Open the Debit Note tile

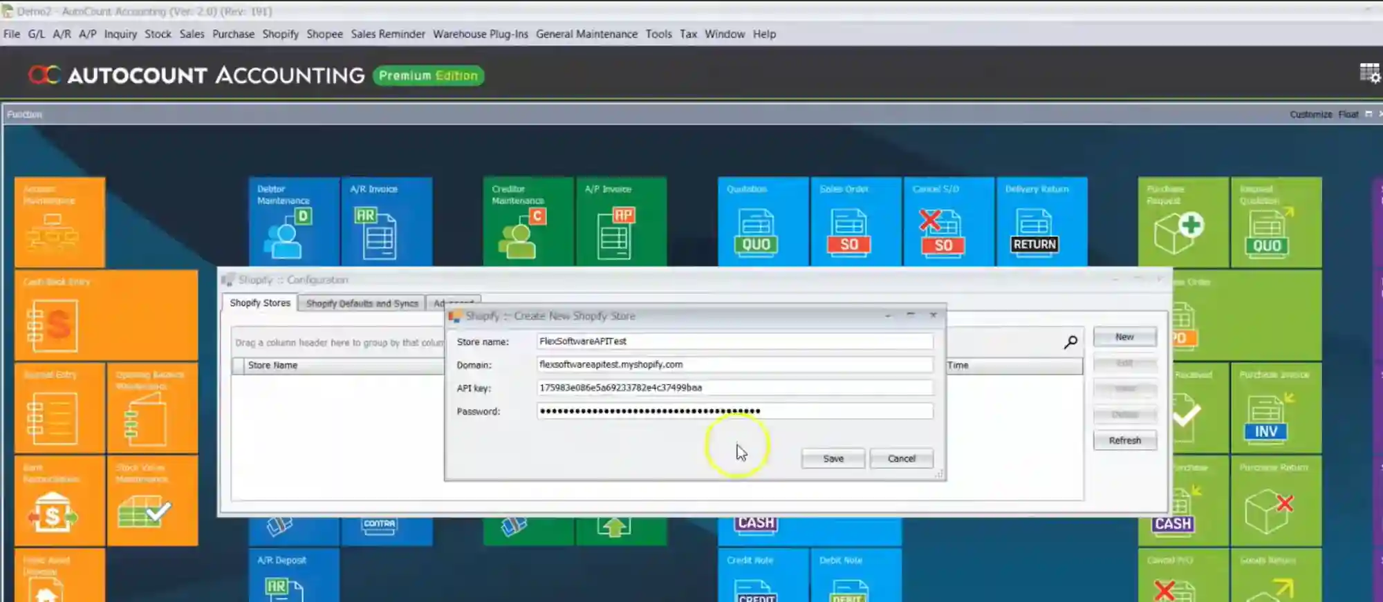pos(855,575)
